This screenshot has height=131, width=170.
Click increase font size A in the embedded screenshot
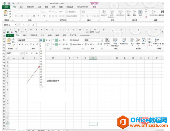47,40
